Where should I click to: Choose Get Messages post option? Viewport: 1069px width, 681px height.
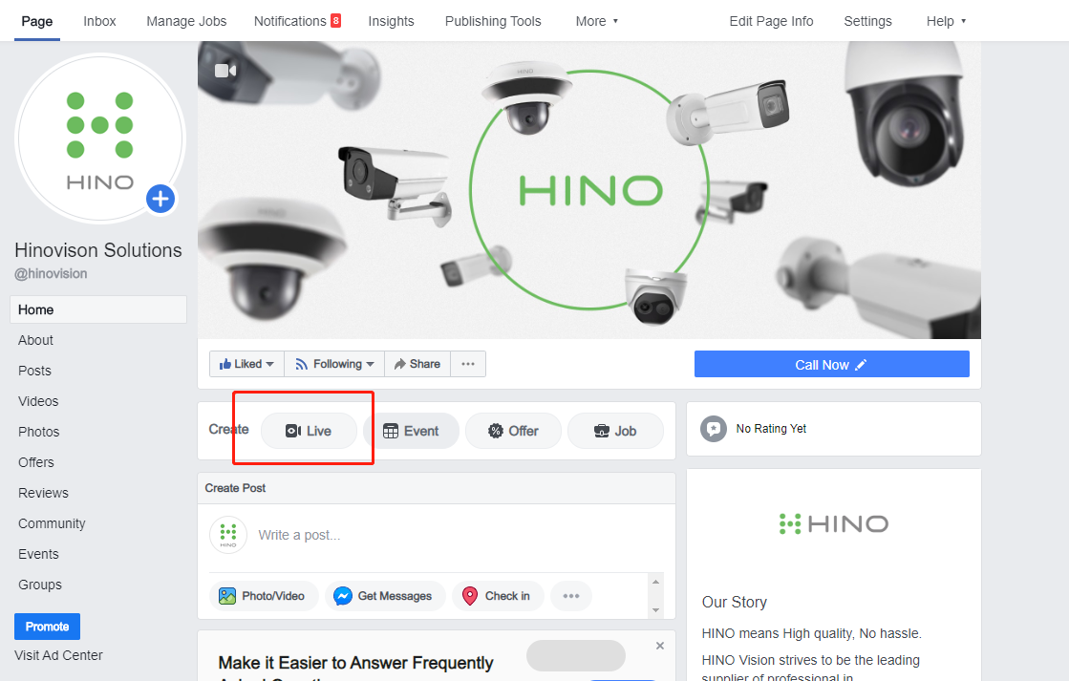coord(385,596)
